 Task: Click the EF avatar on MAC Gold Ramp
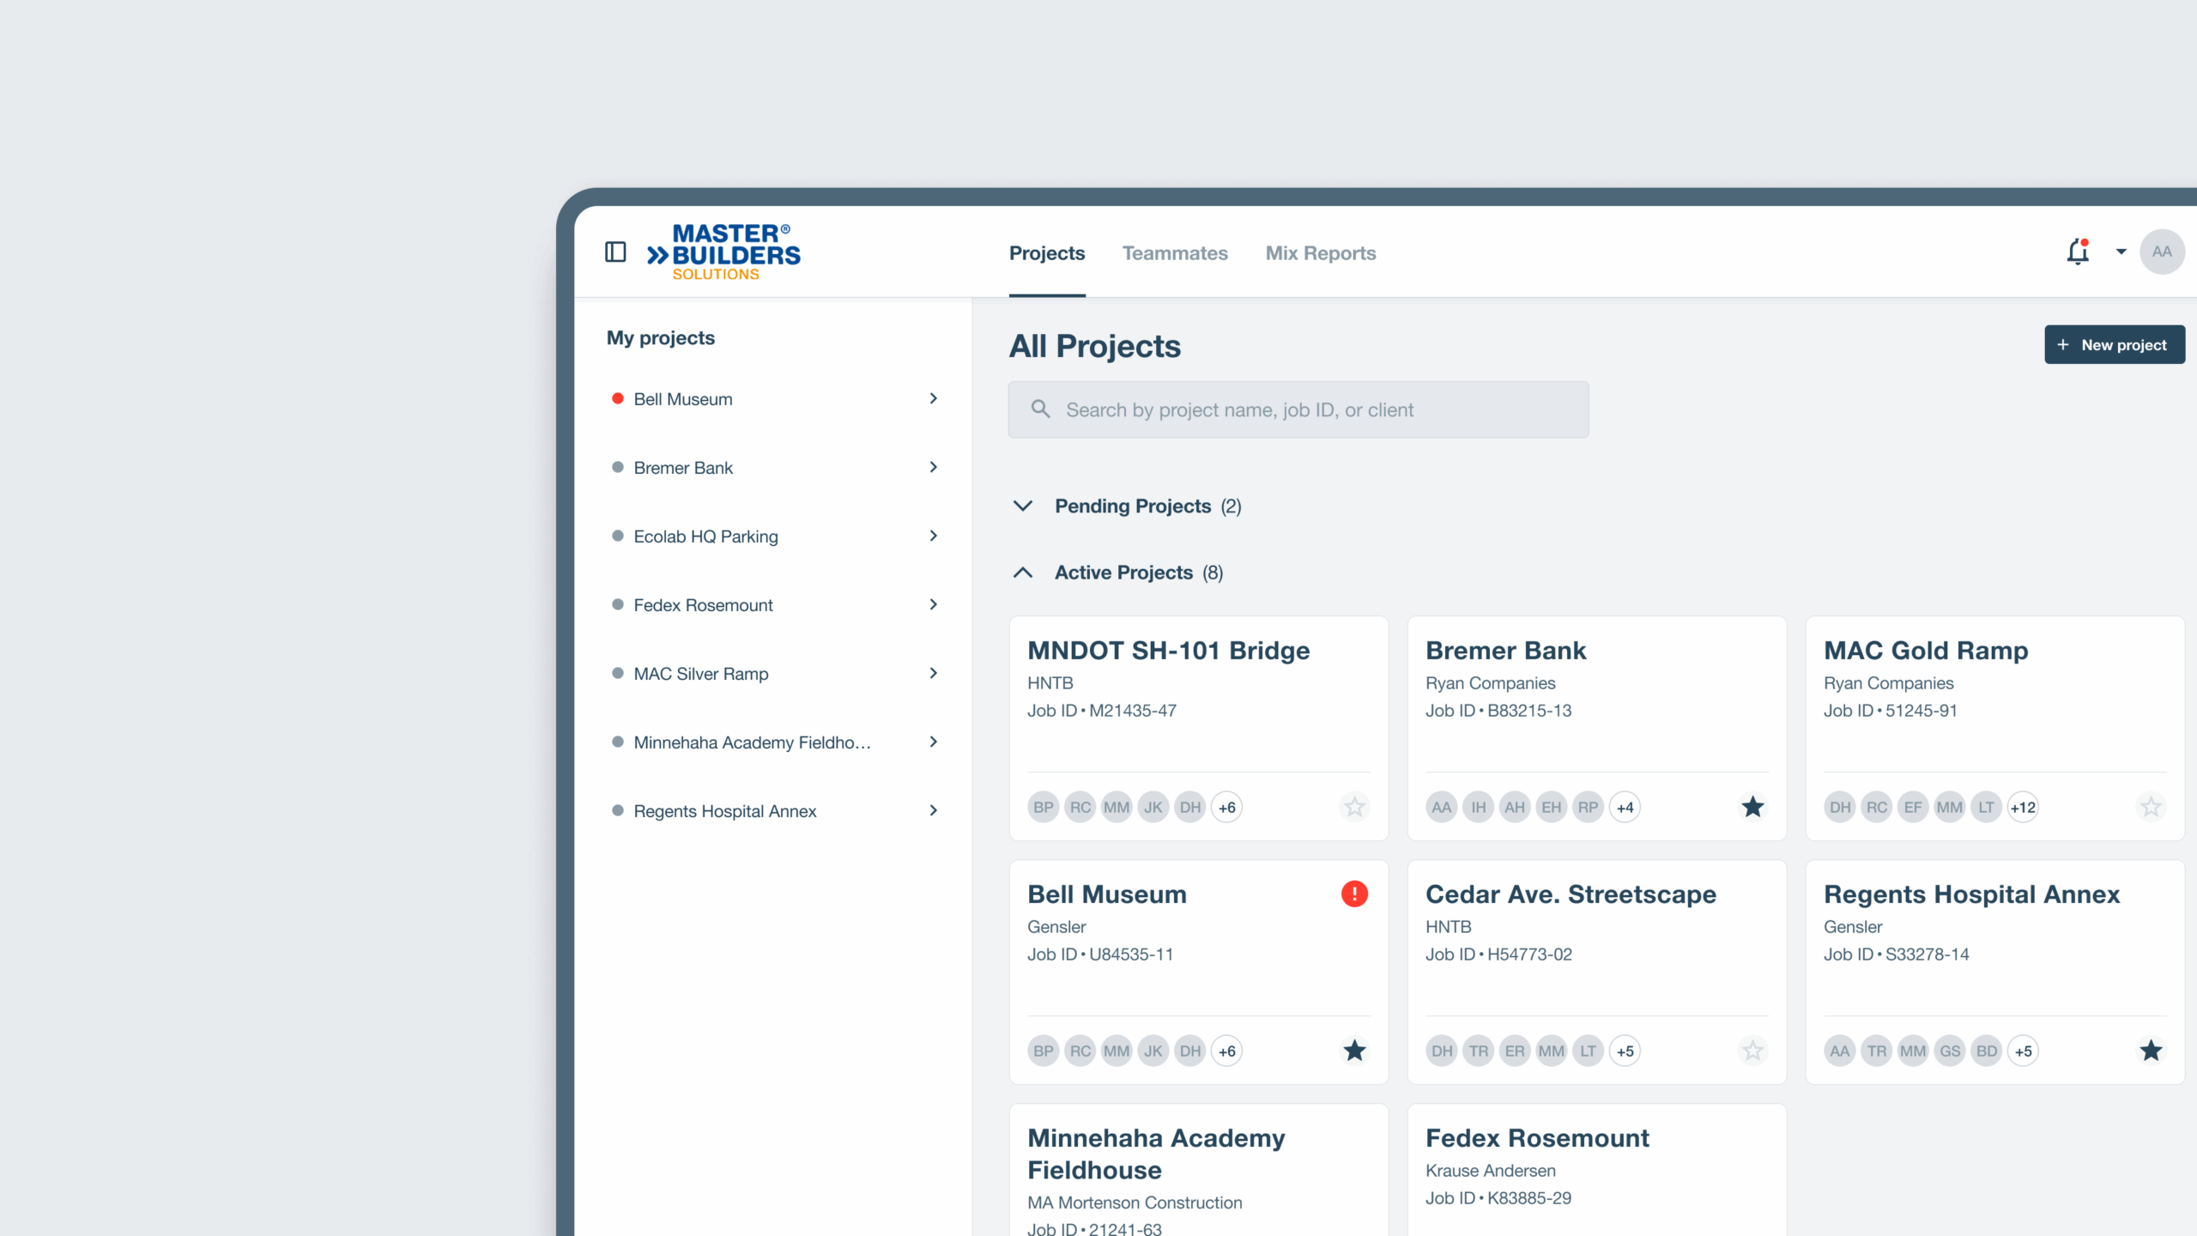pos(1913,807)
